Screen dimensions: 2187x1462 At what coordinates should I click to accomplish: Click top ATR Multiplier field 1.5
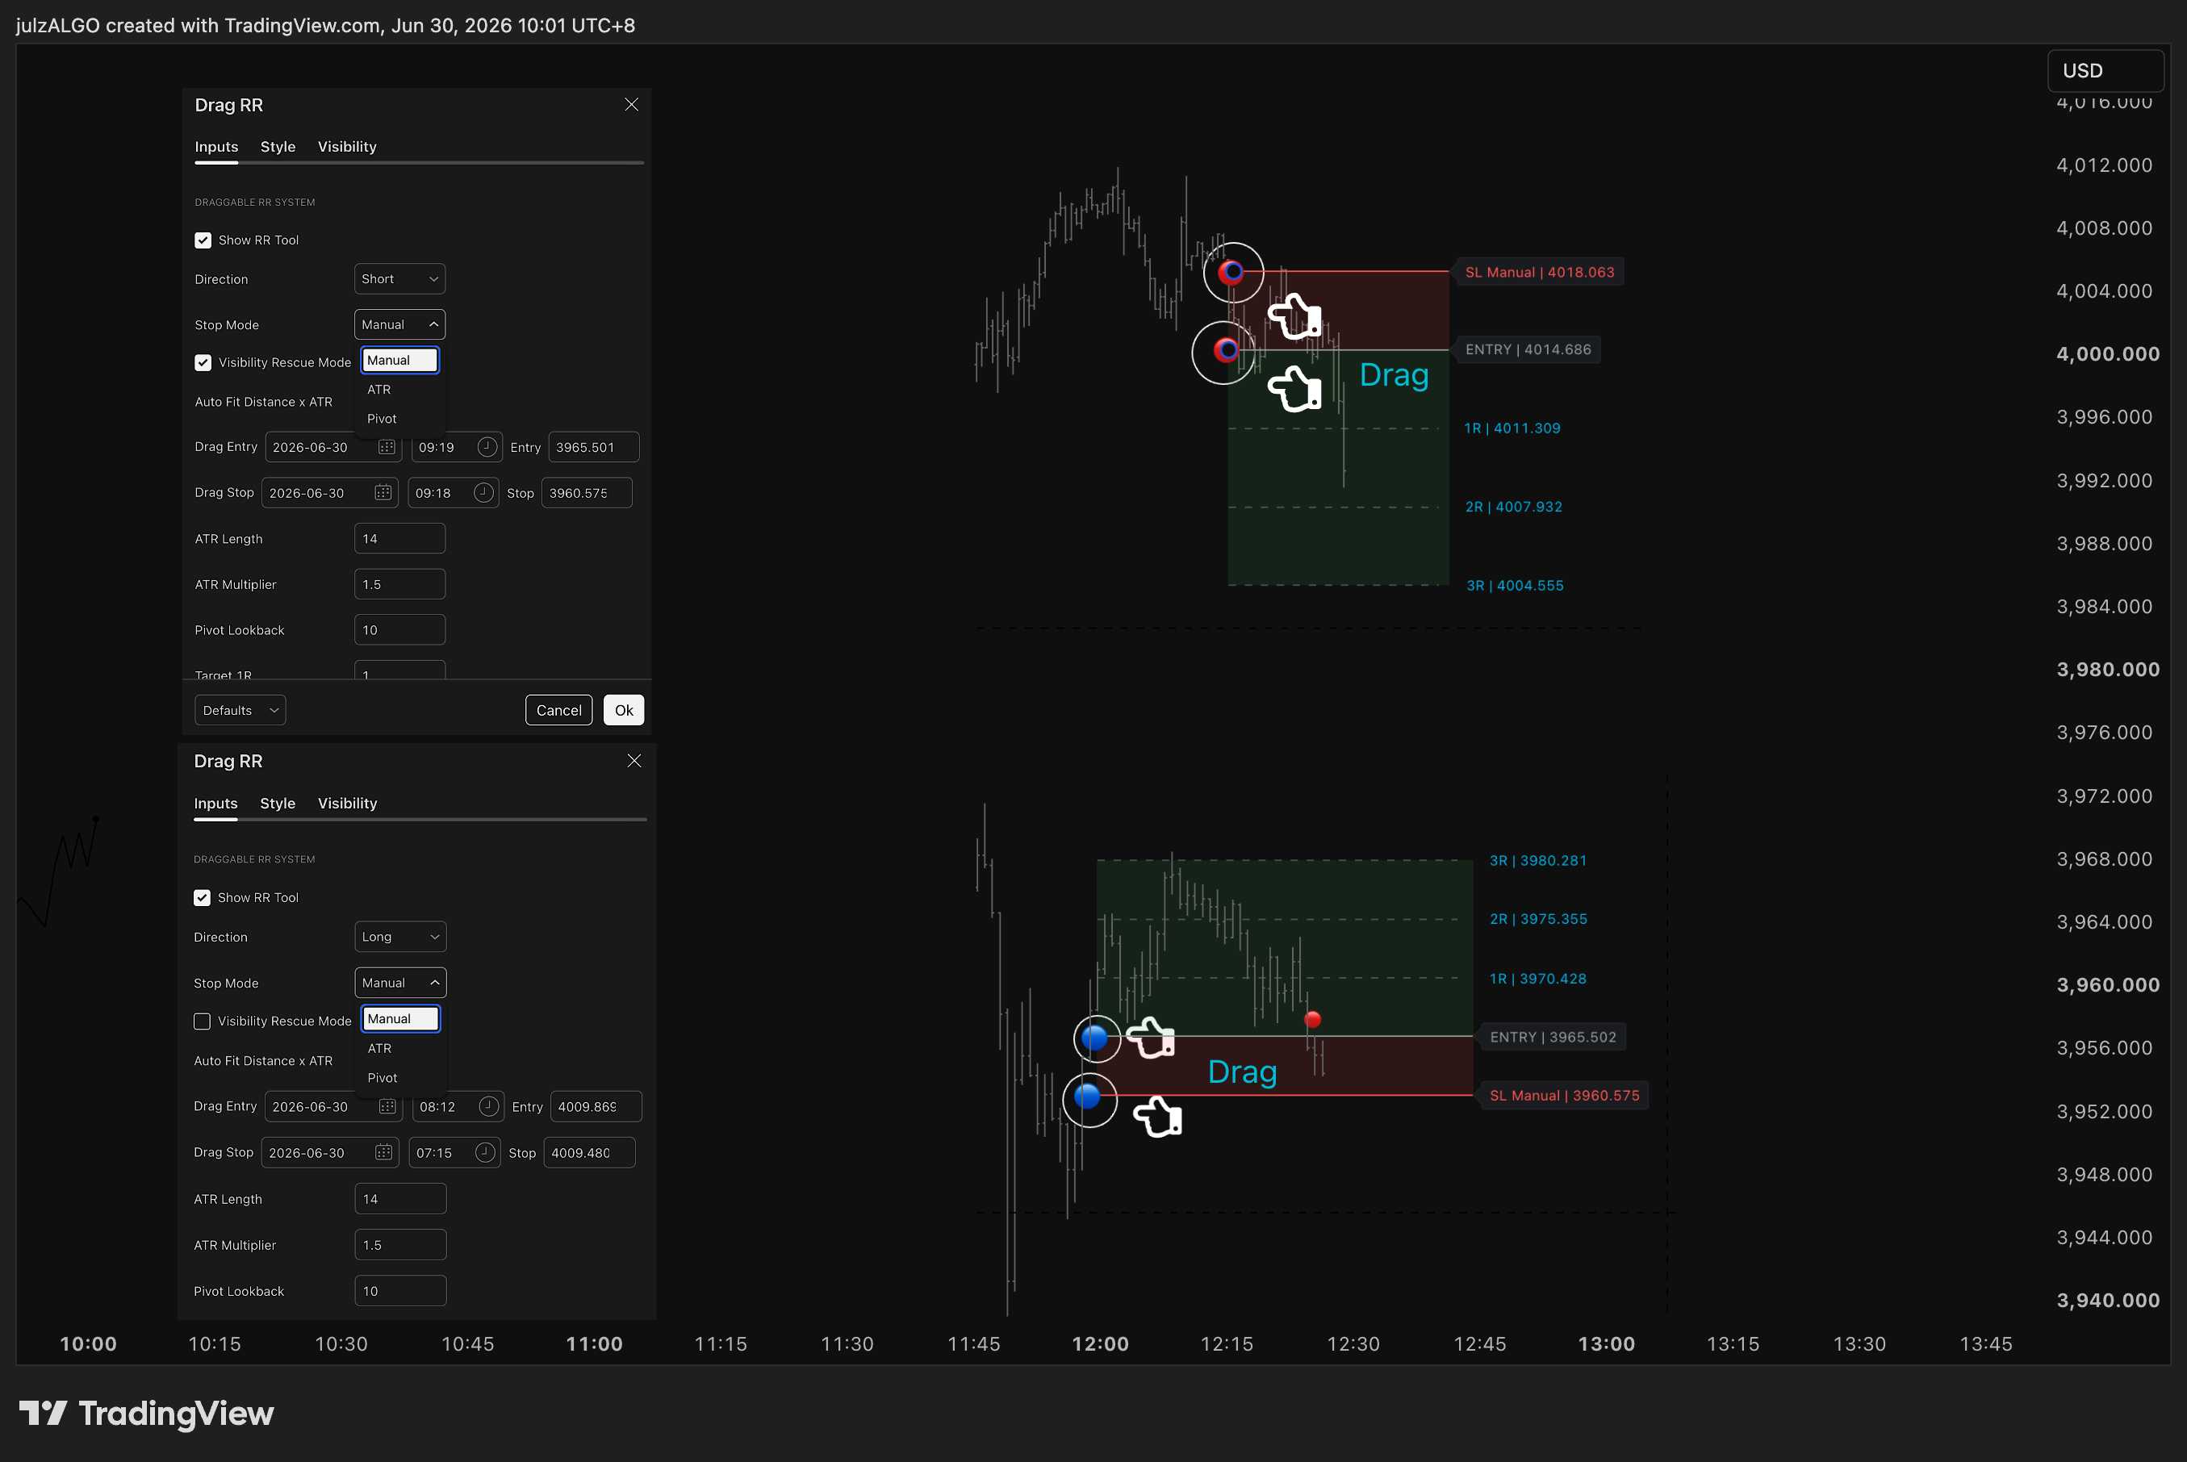pyautogui.click(x=399, y=583)
